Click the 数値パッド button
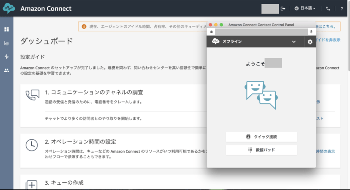The width and height of the screenshot is (350, 190). pyautogui.click(x=261, y=150)
